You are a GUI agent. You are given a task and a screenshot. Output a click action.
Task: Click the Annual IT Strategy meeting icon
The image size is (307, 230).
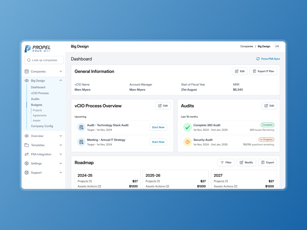pos(81,142)
